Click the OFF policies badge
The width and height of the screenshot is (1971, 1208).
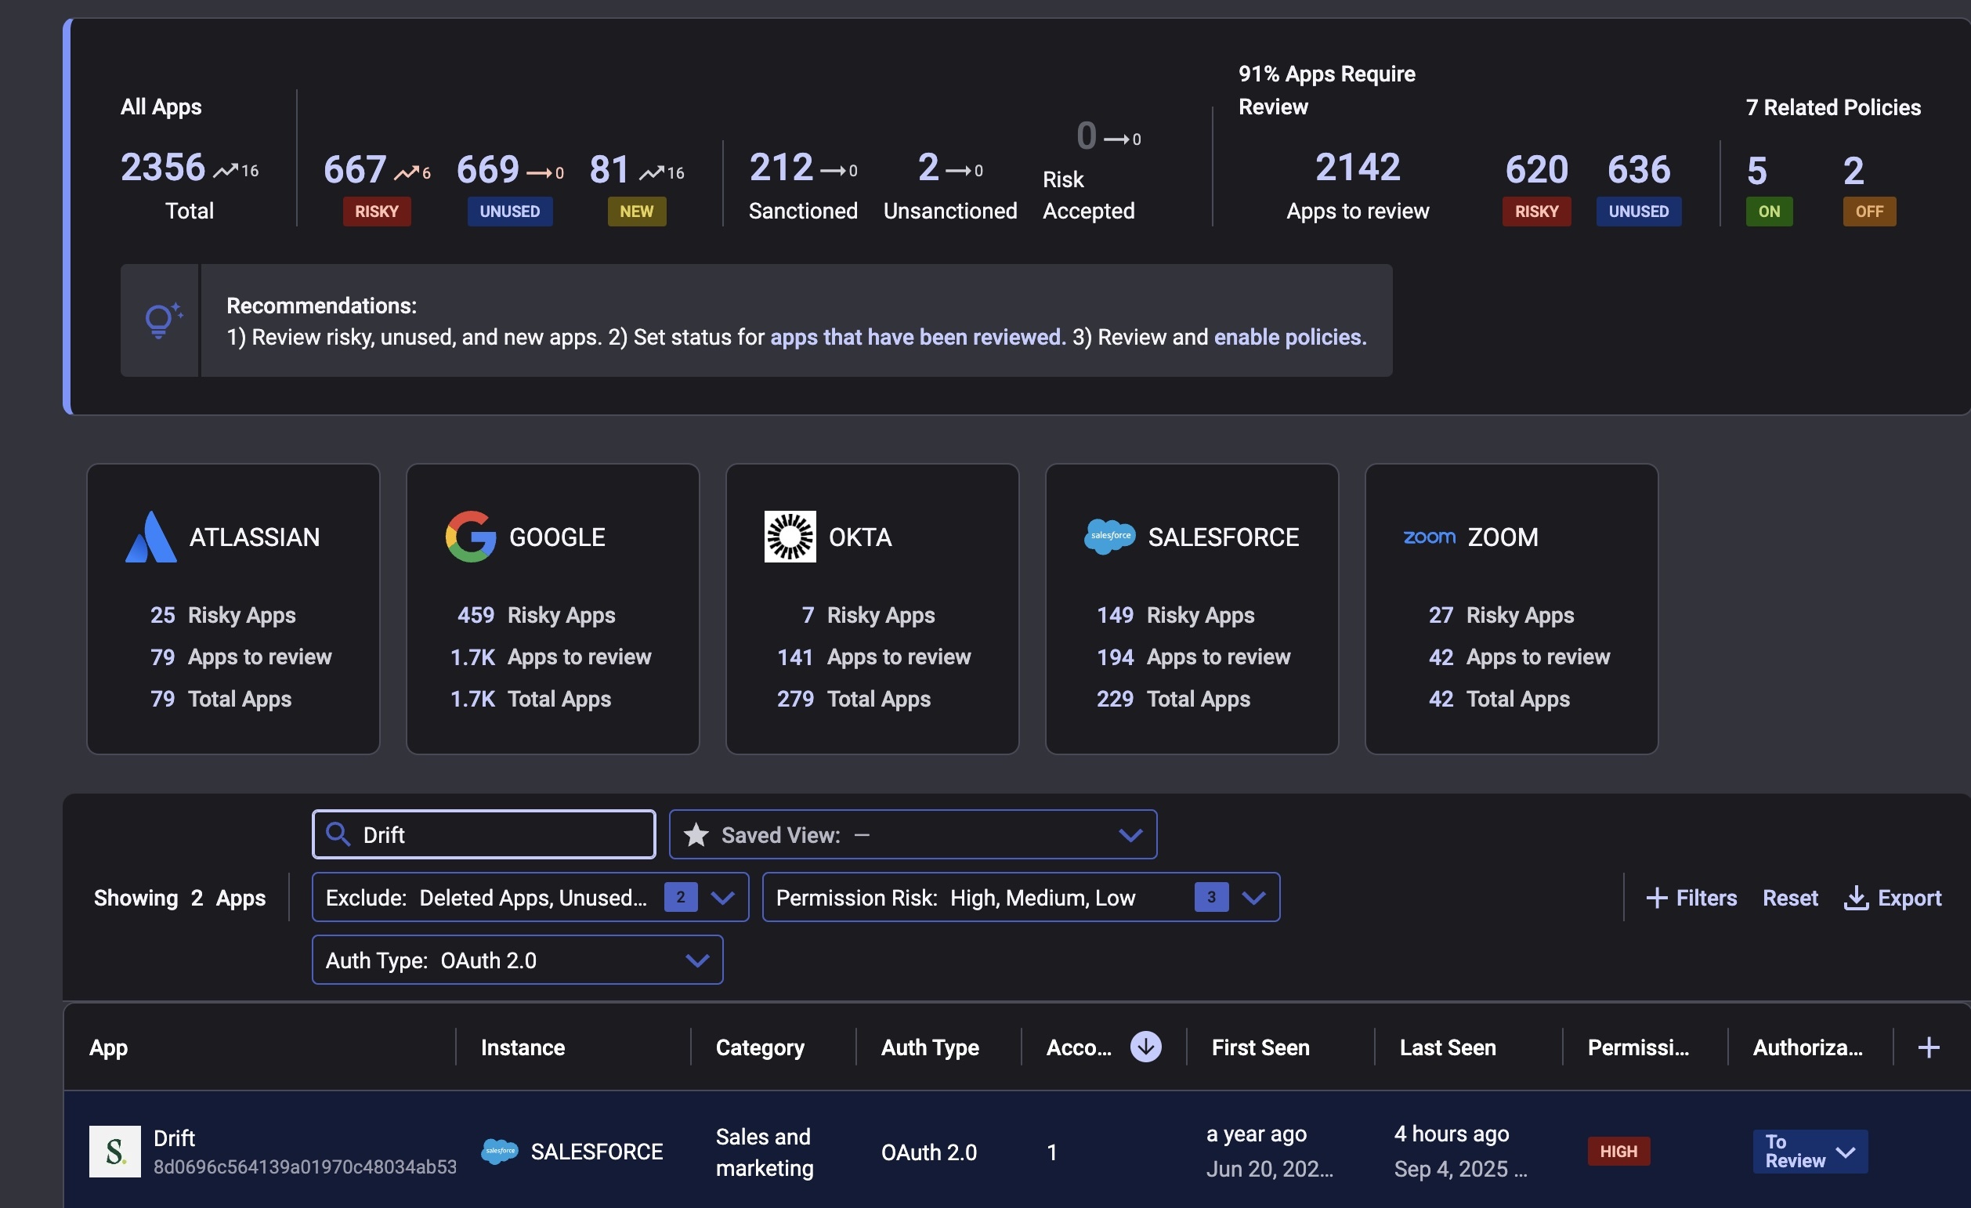[x=1868, y=212]
